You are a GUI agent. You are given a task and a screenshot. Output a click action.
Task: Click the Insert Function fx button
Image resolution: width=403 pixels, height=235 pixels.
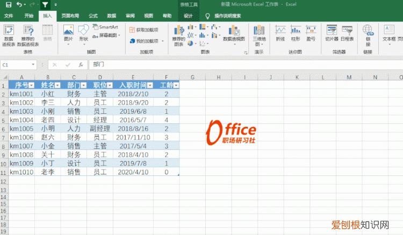[x=81, y=65]
